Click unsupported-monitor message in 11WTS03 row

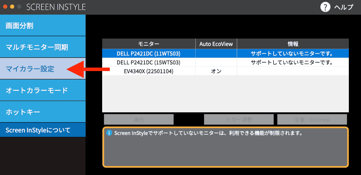(293, 54)
